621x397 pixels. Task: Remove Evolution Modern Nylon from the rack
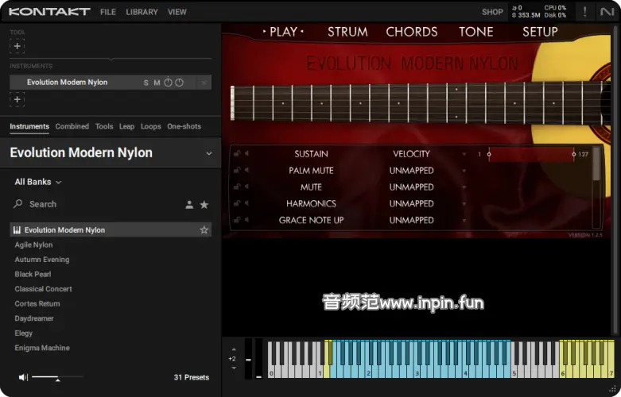click(x=204, y=83)
